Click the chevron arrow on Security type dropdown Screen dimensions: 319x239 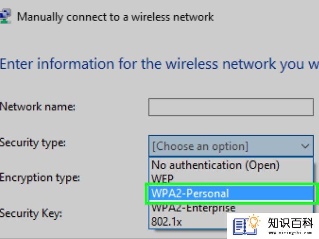(305, 146)
